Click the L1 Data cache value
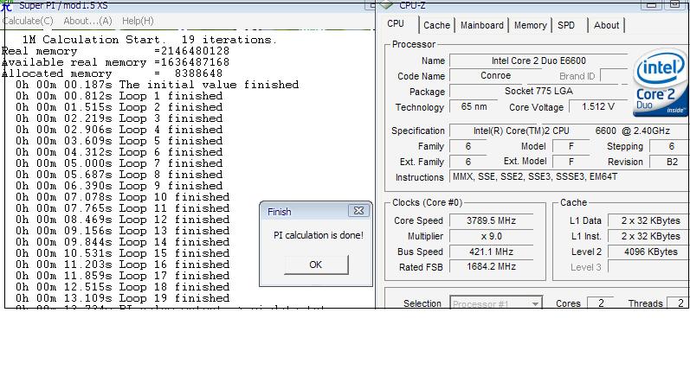Screen dimensions: 690x389 tap(648, 220)
